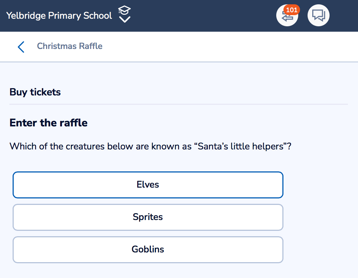Open the school switcher graduation cap icon
This screenshot has height=278, width=358.
click(x=124, y=10)
